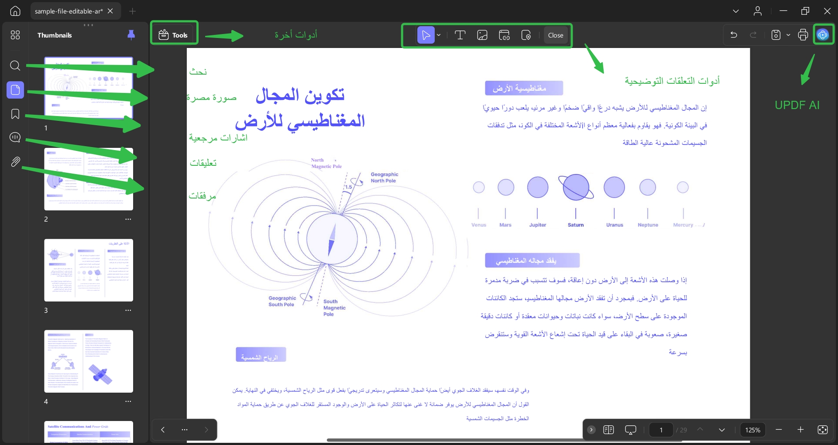
Task: Close the annotation toolbar
Action: pos(555,35)
